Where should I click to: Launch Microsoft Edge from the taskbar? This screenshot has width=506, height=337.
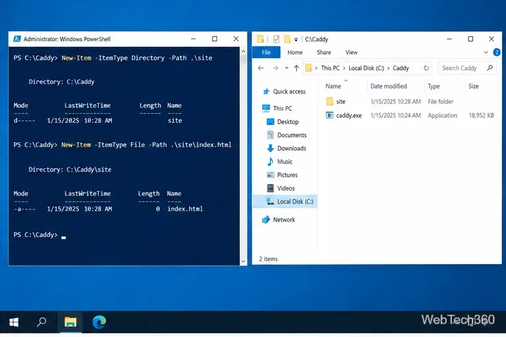[x=99, y=322]
